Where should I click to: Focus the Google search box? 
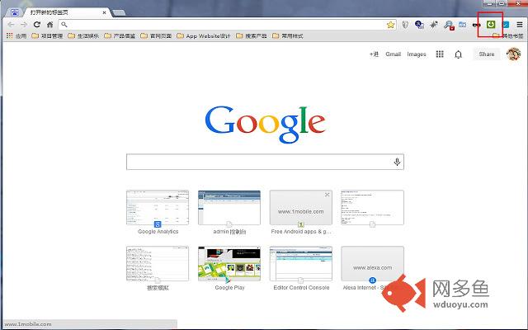(x=265, y=162)
